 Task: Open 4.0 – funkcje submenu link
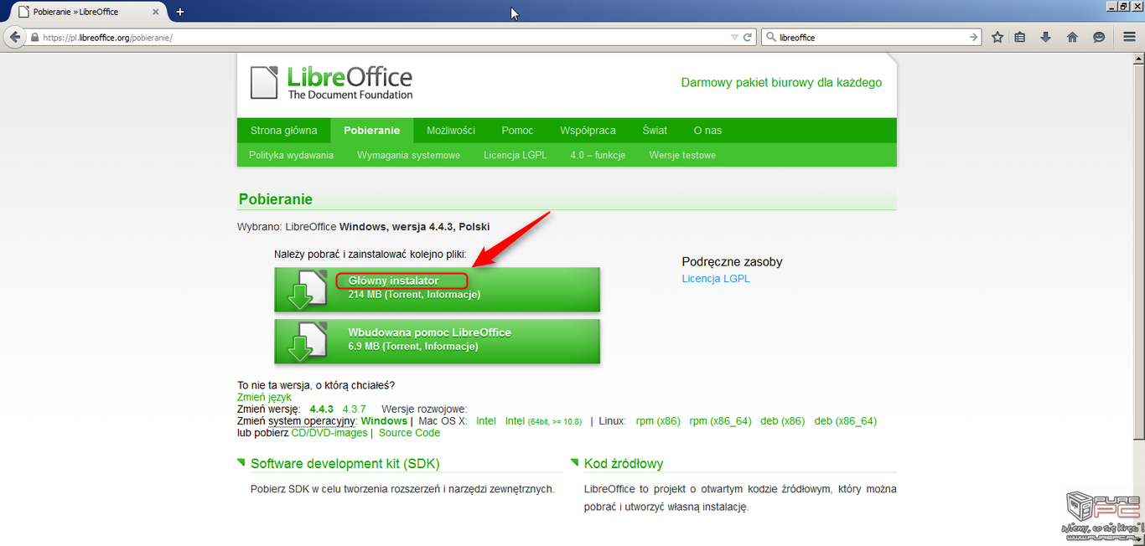(x=598, y=155)
